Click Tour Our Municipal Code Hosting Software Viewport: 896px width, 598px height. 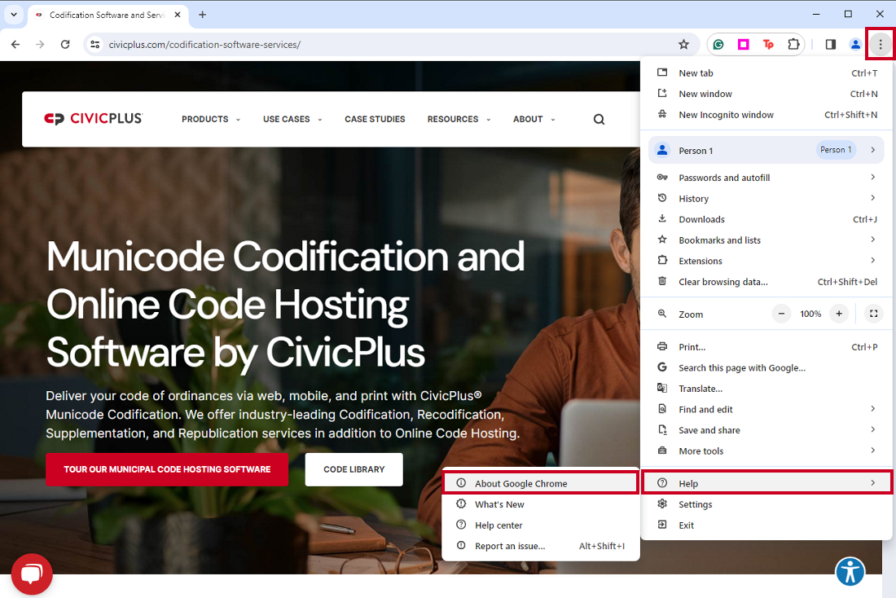coord(167,469)
